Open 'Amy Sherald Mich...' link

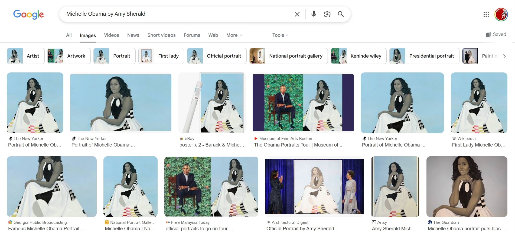[x=394, y=229]
